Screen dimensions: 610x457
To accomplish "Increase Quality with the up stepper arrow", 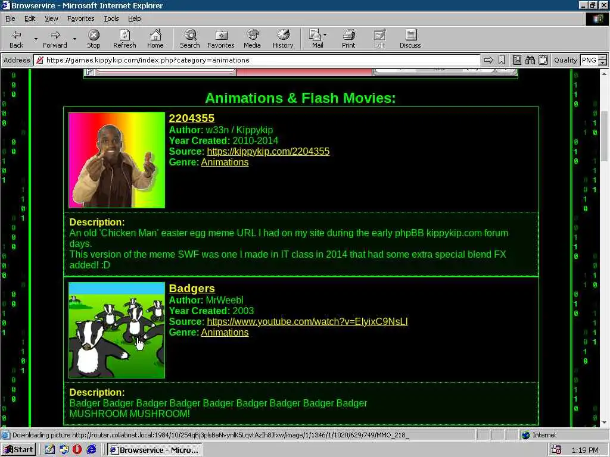I will 603,58.
